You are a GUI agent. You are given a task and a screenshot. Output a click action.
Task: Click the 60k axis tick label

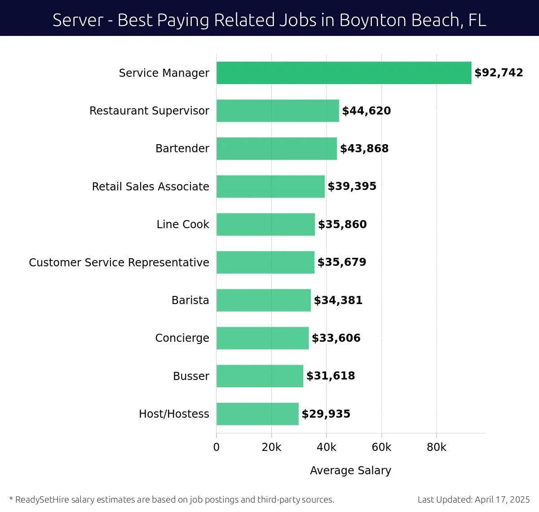point(381,447)
